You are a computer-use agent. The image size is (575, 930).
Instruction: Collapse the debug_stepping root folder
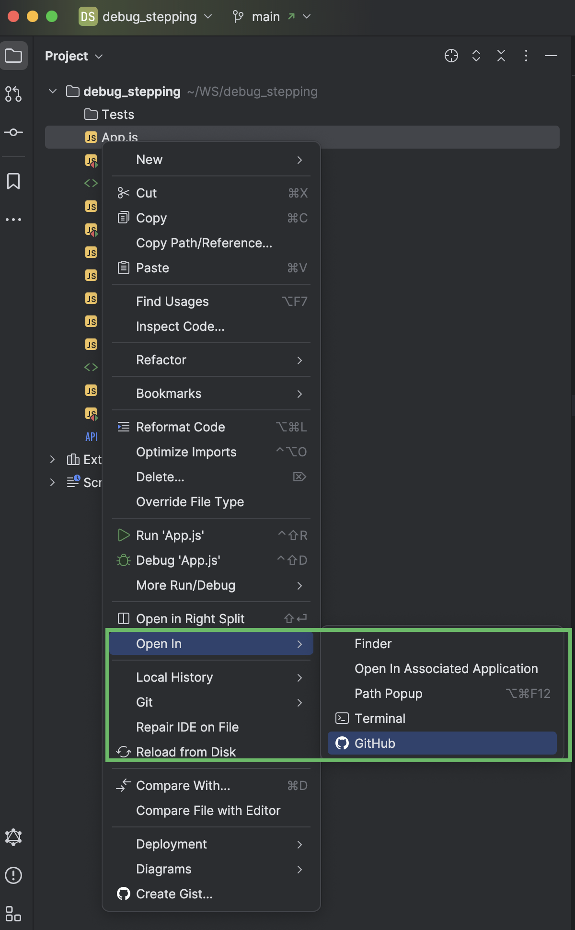(x=53, y=91)
